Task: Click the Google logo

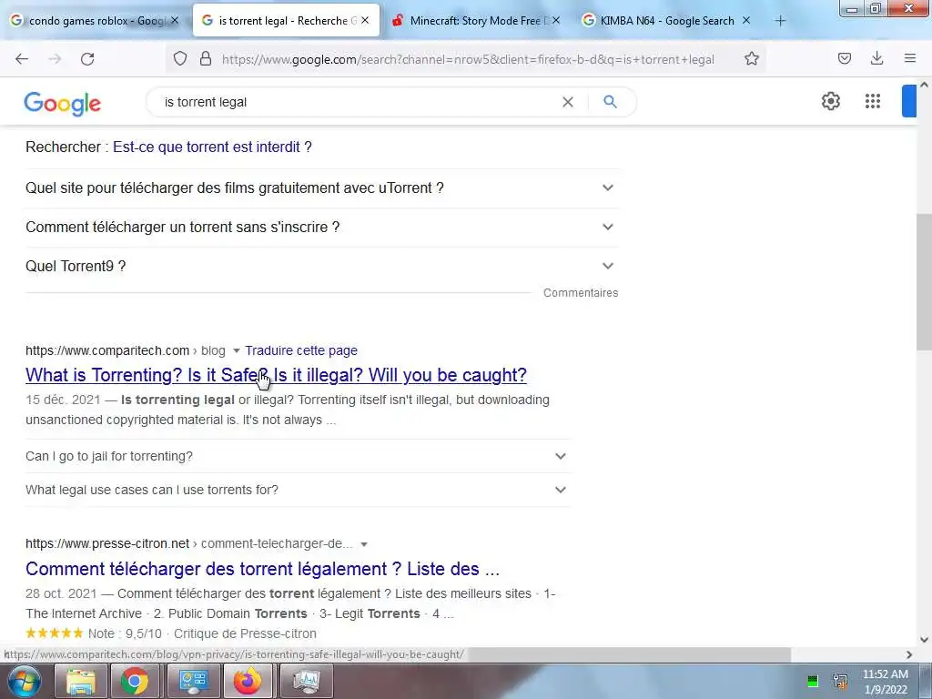Action: [x=63, y=104]
